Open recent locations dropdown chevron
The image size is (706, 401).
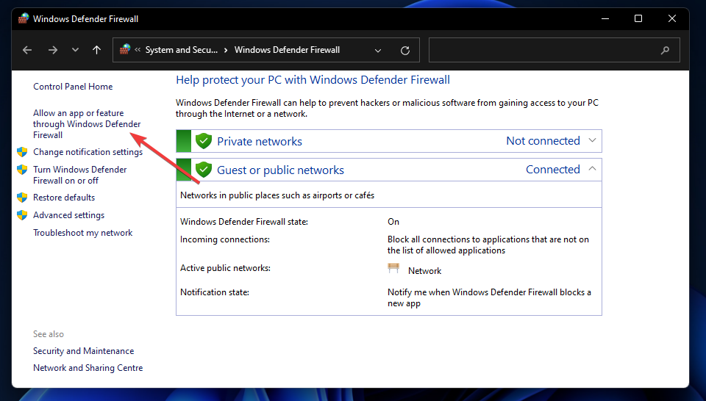(75, 50)
